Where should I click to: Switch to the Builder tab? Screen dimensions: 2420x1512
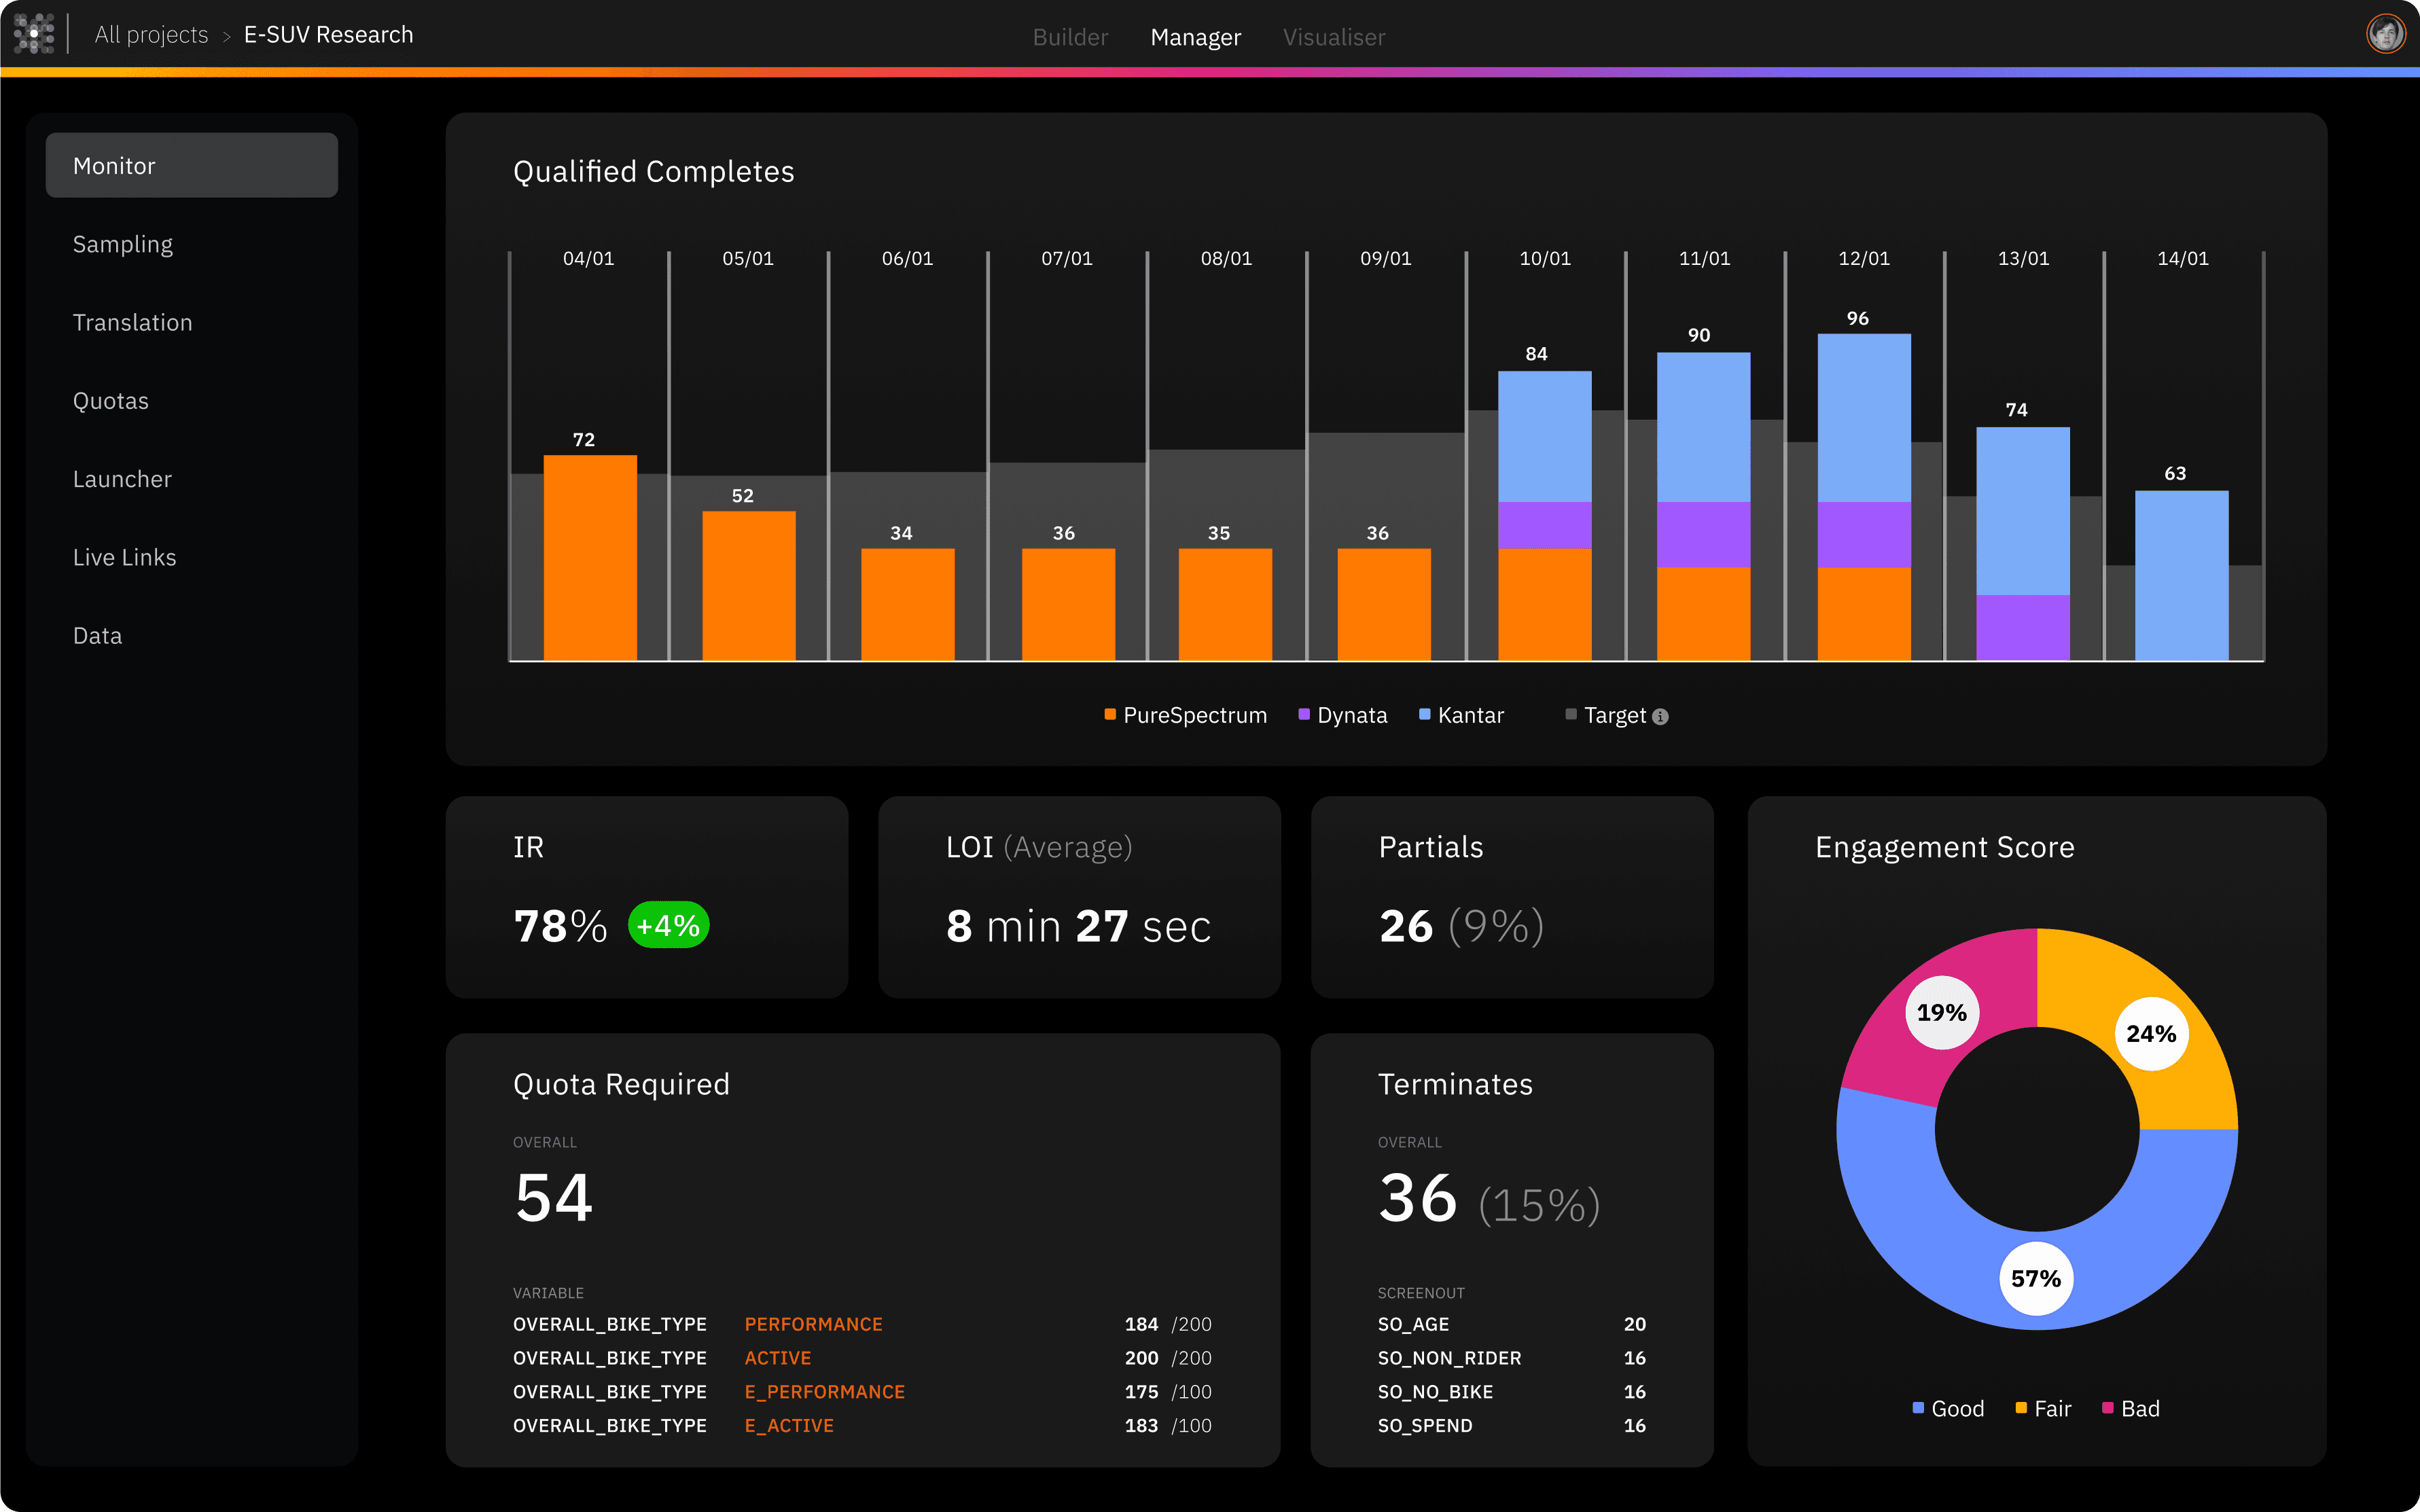click(x=1070, y=37)
